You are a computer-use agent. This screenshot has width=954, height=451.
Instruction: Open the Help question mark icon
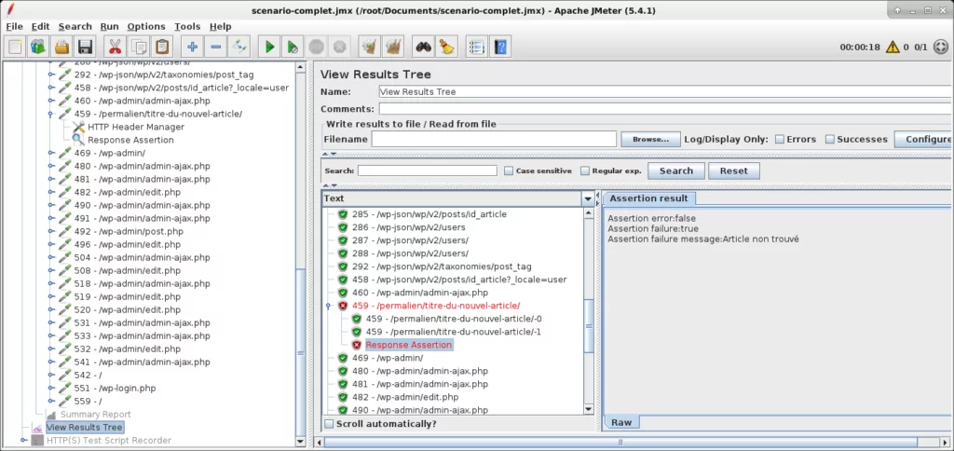pos(500,47)
